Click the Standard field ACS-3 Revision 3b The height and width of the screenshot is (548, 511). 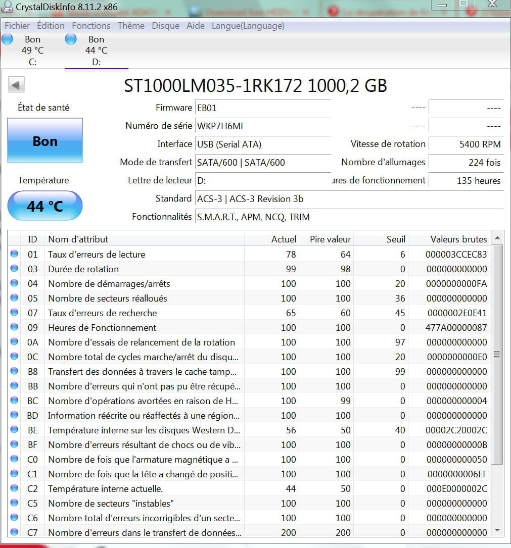coord(349,199)
